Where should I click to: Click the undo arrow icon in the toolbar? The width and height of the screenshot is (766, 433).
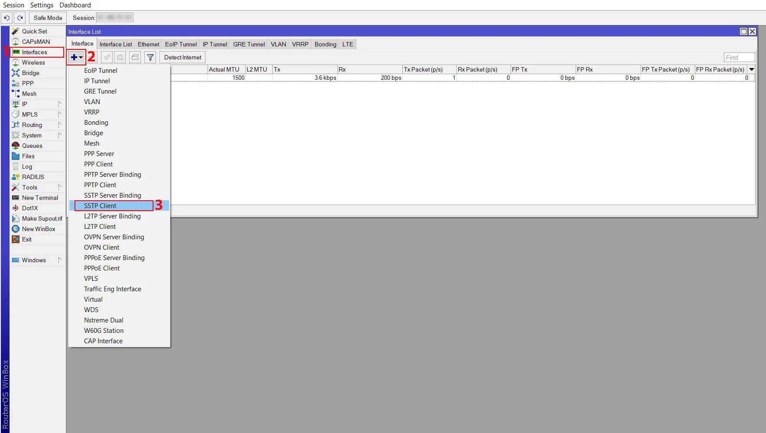[7, 18]
